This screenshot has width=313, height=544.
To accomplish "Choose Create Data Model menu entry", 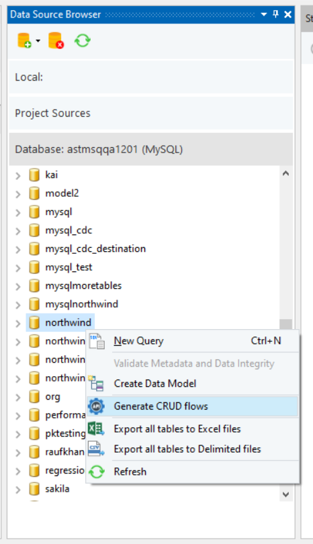I will (x=193, y=383).
